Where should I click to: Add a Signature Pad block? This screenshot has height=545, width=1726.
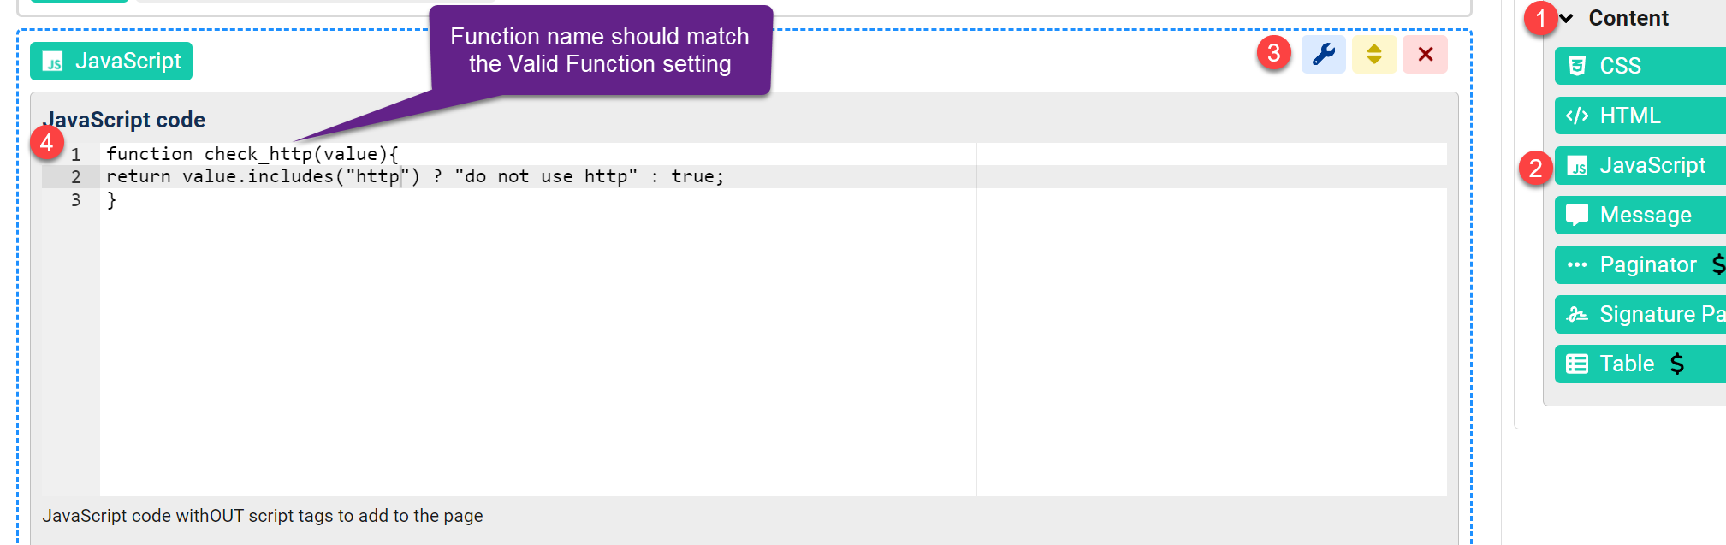tap(1660, 314)
